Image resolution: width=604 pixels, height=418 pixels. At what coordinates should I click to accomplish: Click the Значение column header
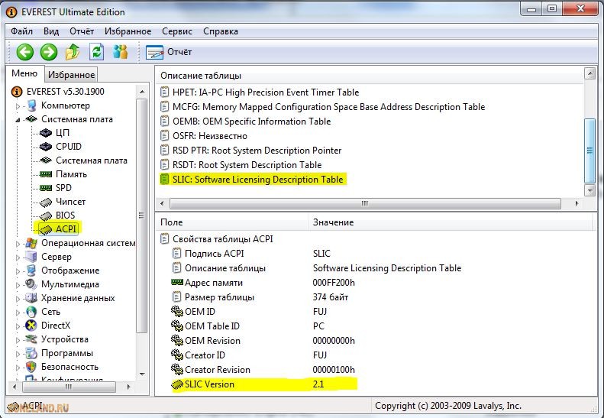coord(451,222)
